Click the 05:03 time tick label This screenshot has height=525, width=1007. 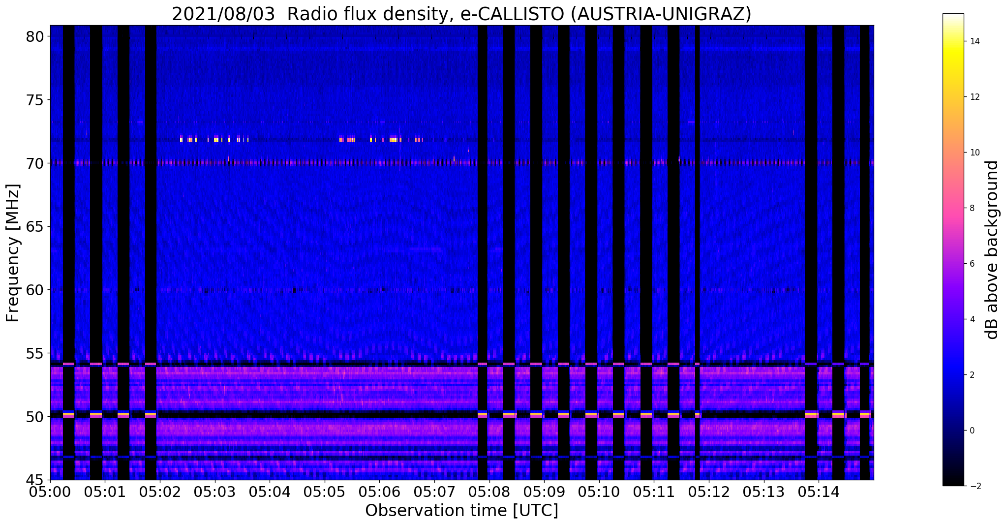[214, 492]
